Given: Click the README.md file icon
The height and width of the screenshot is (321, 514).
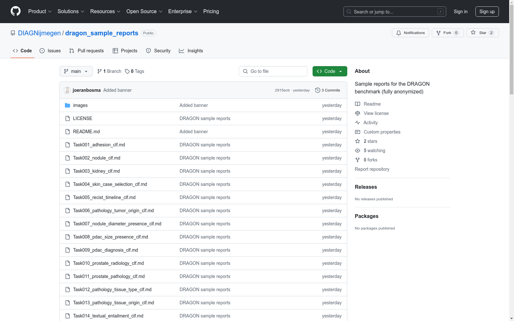Looking at the screenshot, I should point(67,132).
